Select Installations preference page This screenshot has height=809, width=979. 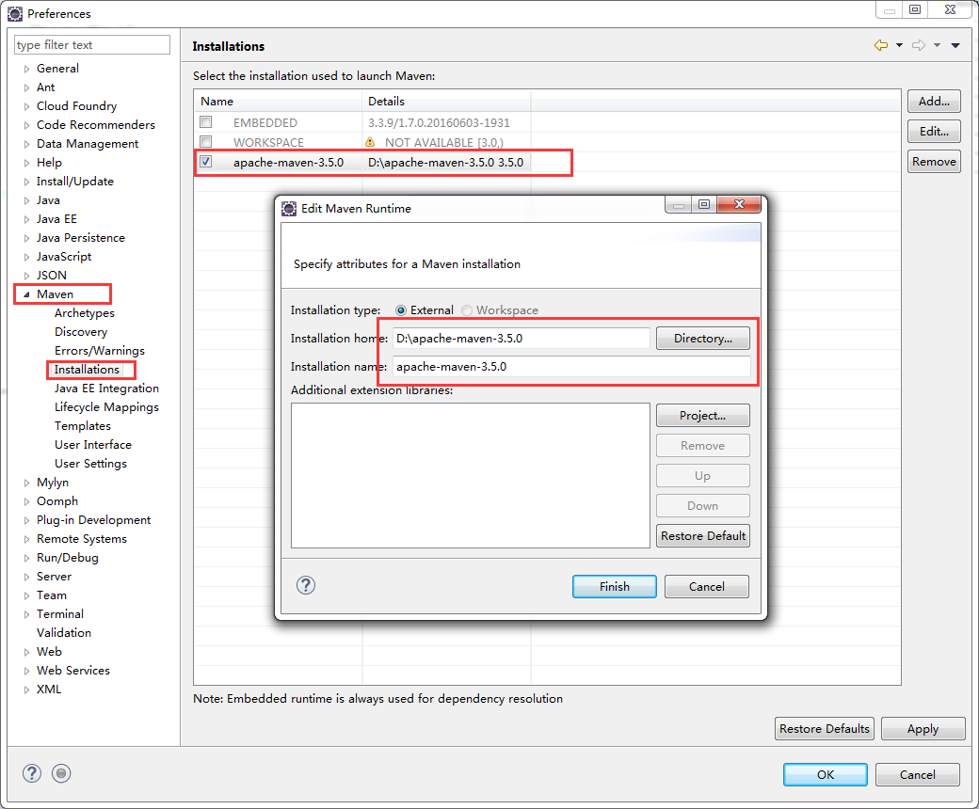87,370
